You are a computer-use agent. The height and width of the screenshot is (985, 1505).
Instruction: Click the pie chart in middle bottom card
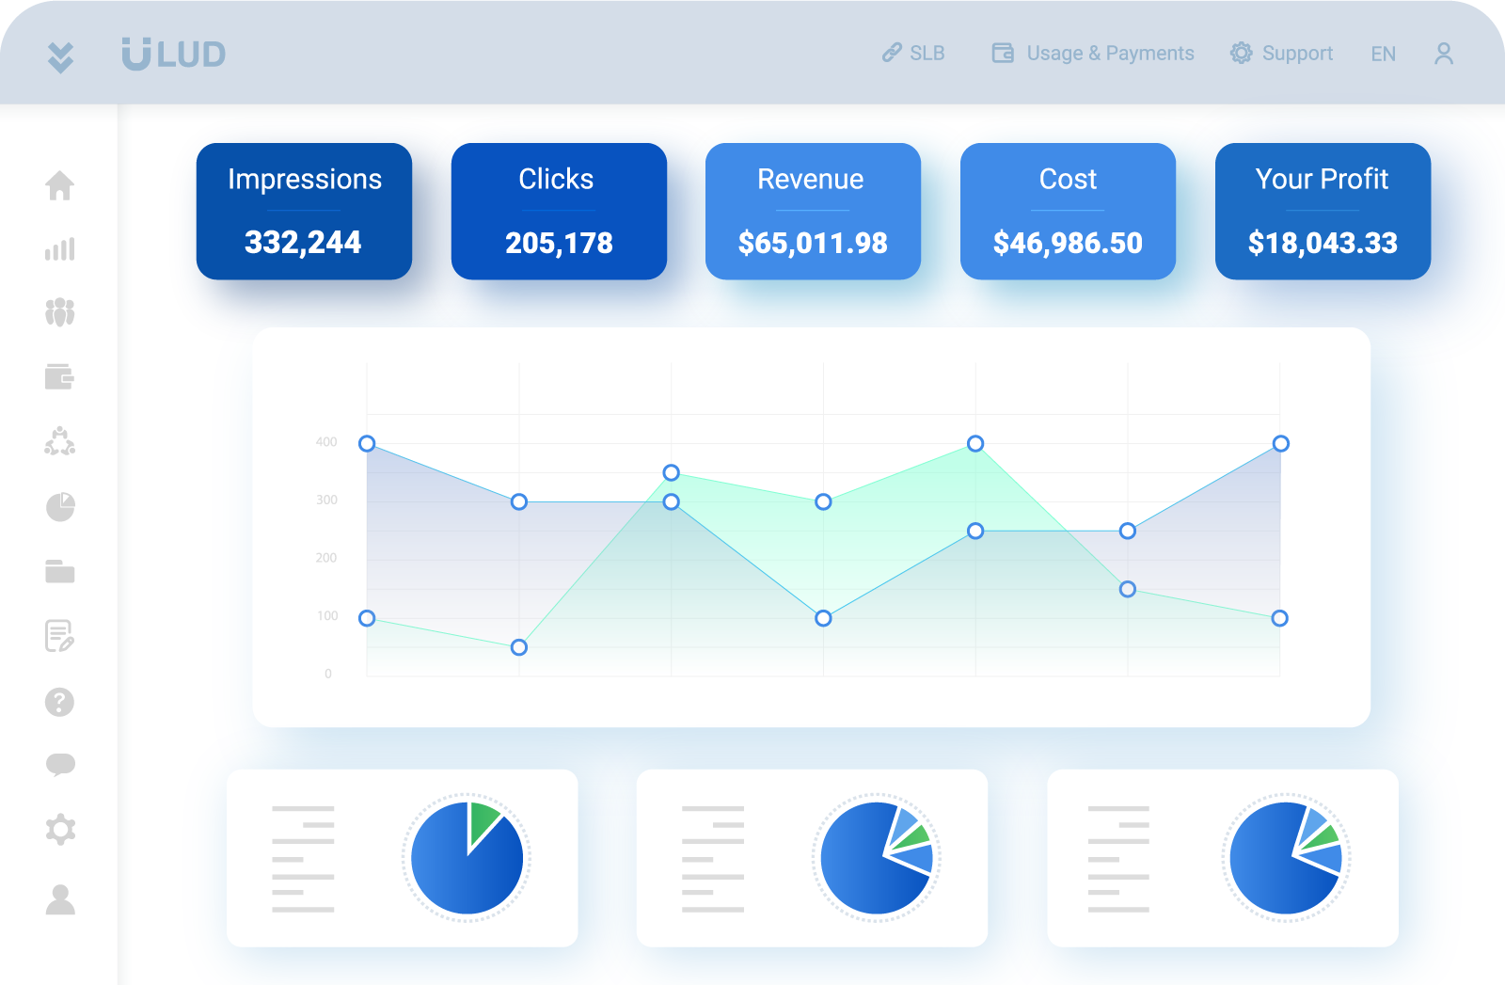(x=877, y=857)
